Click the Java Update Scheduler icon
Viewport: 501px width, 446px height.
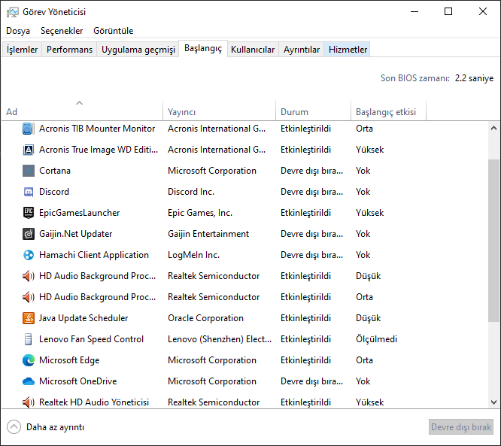pyautogui.click(x=29, y=318)
